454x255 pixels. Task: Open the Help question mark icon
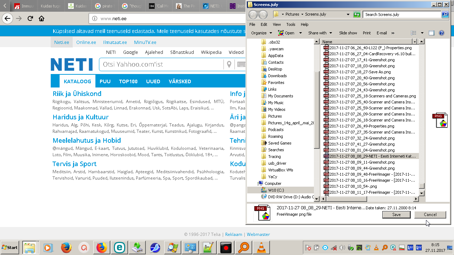[x=442, y=33]
